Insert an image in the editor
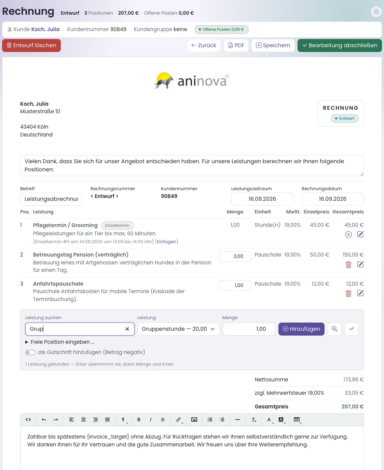 point(194,420)
